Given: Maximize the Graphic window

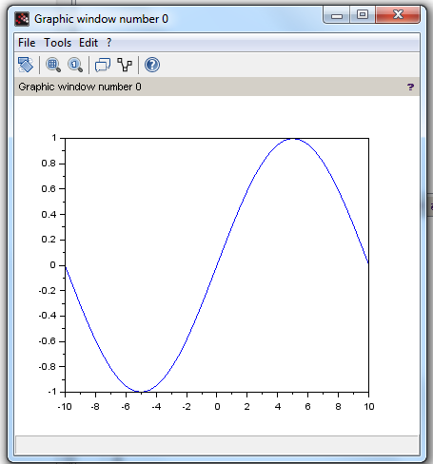Looking at the screenshot, I should coord(363,14).
